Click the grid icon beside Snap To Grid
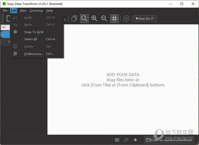The height and width of the screenshot is (145, 199). [15, 32]
